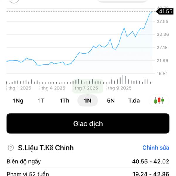The image size is (176, 176).
Task: Tap the highlighted thg 7 2025 marker
Action: point(87,88)
